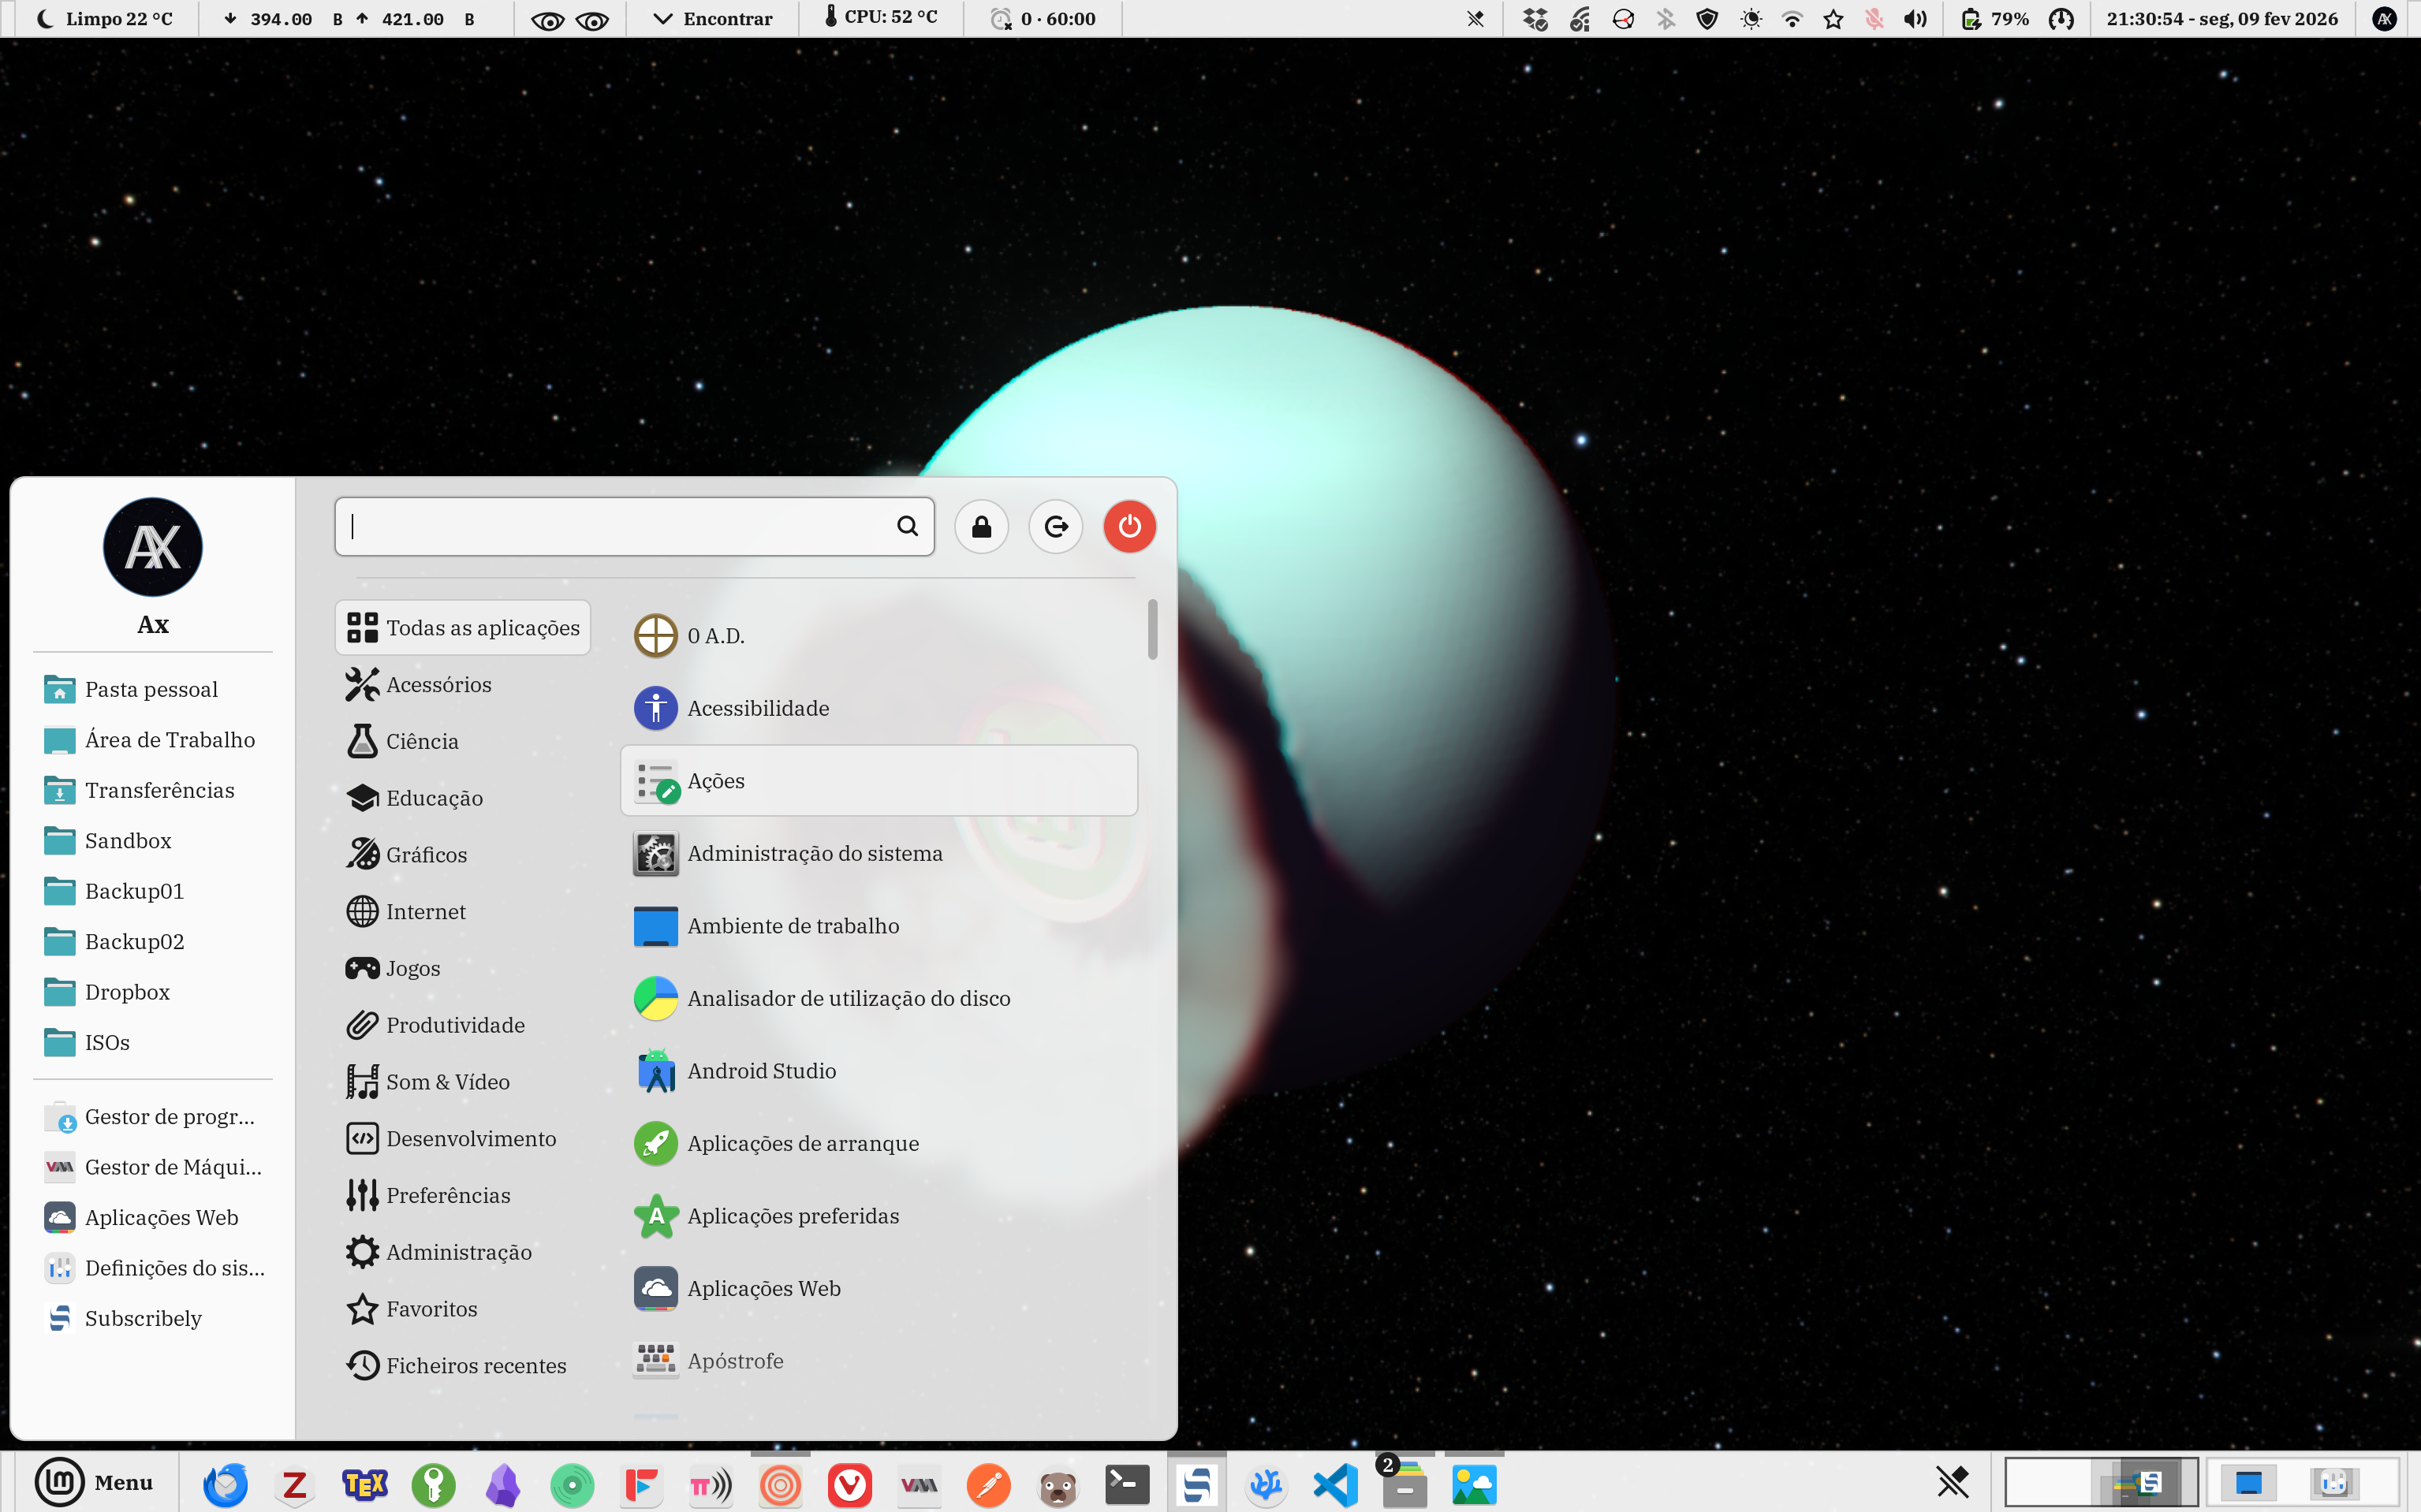2421x1512 pixels.
Task: Select the Desenvolvimento category
Action: (470, 1139)
